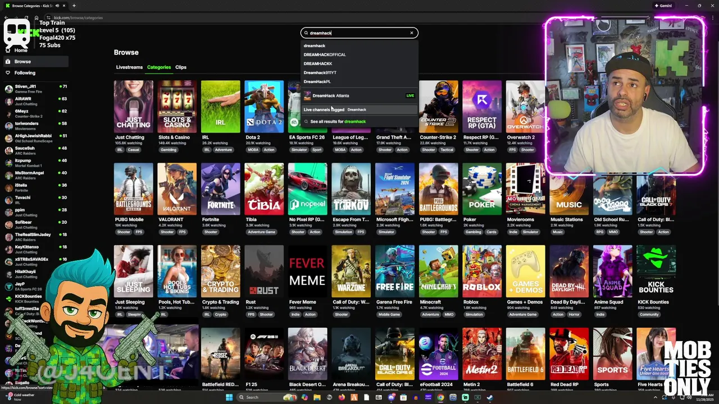
Task: Choose the lowercase 'dreamhack' suggestion
Action: click(x=359, y=45)
